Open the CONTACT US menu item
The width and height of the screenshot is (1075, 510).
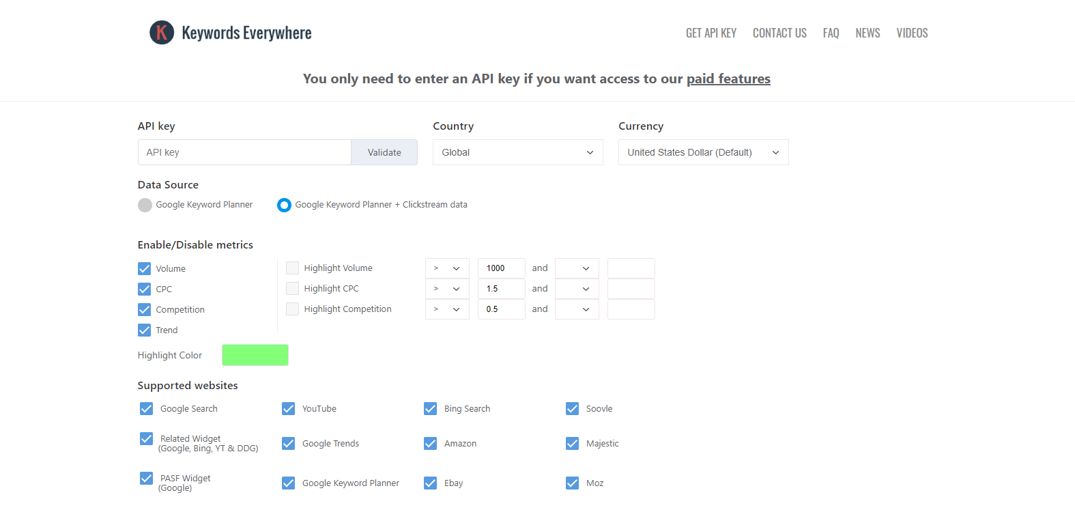[779, 33]
